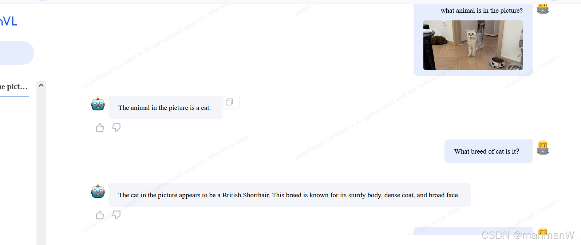This screenshot has width=581, height=245.
Task: Open the VL logo link
Action: 9,21
